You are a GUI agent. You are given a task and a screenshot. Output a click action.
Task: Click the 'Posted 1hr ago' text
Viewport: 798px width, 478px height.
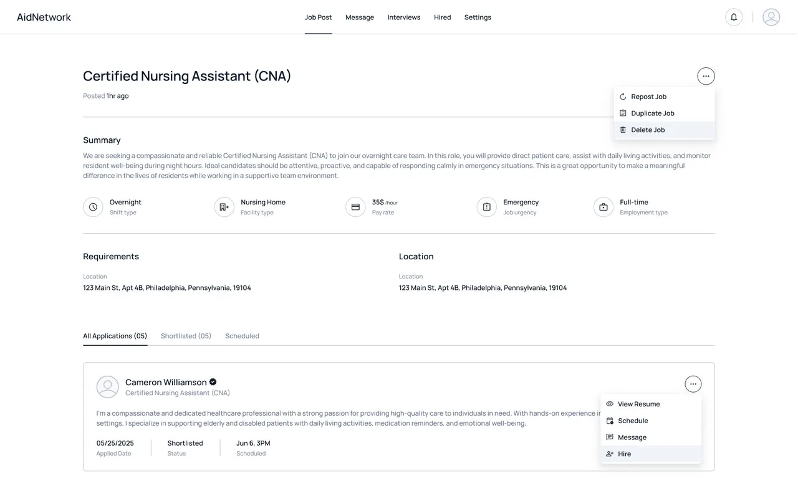[x=106, y=96]
